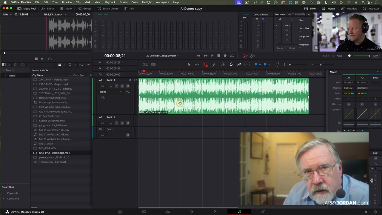Arm record on Audio 1 track

coord(116,86)
